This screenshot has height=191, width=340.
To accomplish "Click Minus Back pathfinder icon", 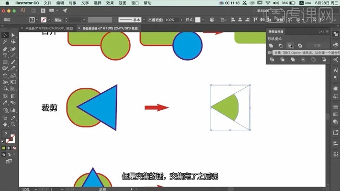I will point(324,60).
